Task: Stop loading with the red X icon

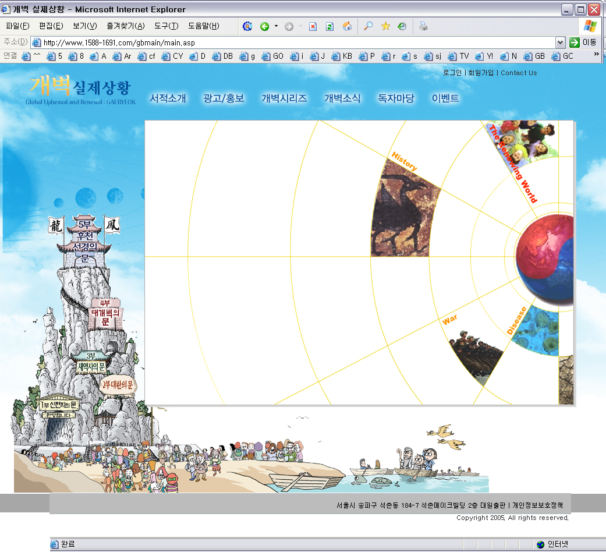Action: coord(313,26)
